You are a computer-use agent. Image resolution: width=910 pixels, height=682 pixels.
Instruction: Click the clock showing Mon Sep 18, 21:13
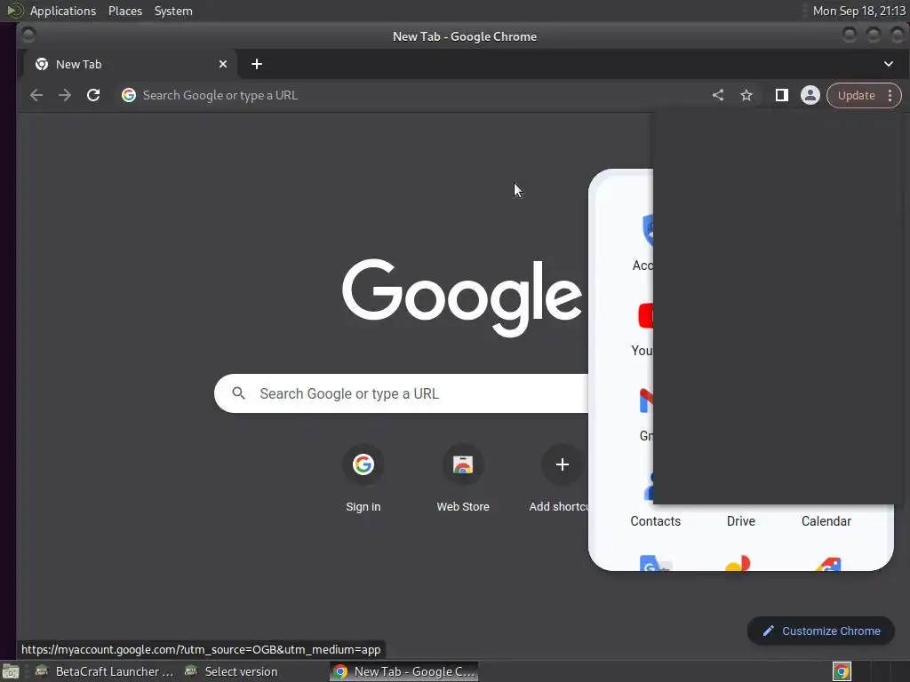pos(859,11)
